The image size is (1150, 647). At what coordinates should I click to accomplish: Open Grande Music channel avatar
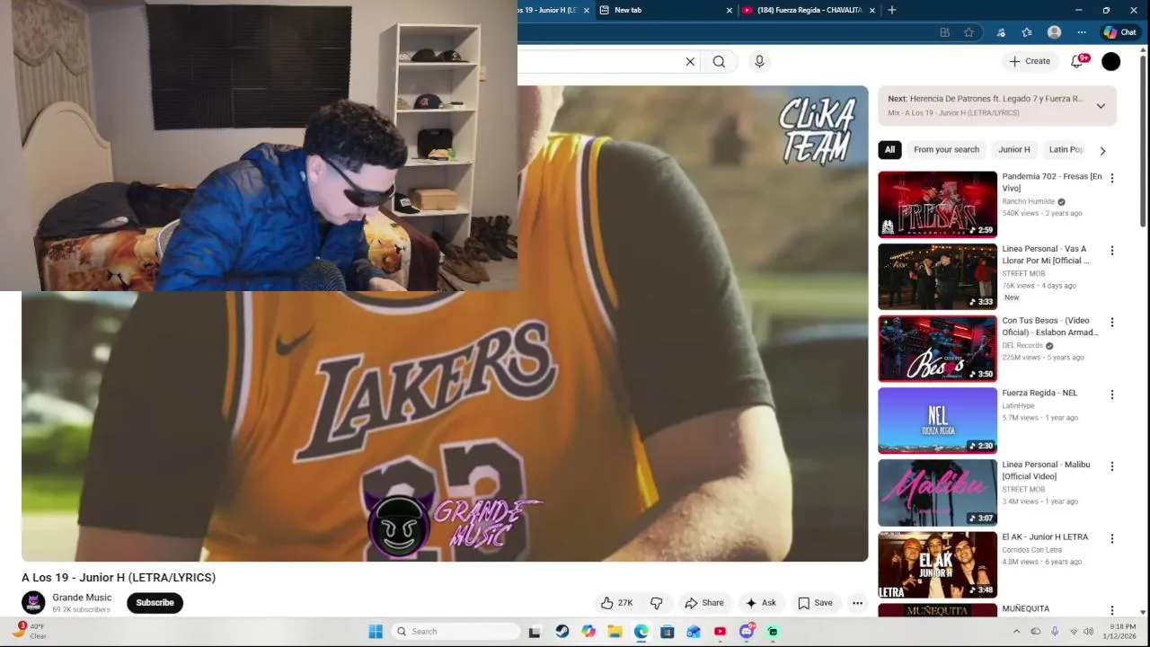tap(33, 603)
